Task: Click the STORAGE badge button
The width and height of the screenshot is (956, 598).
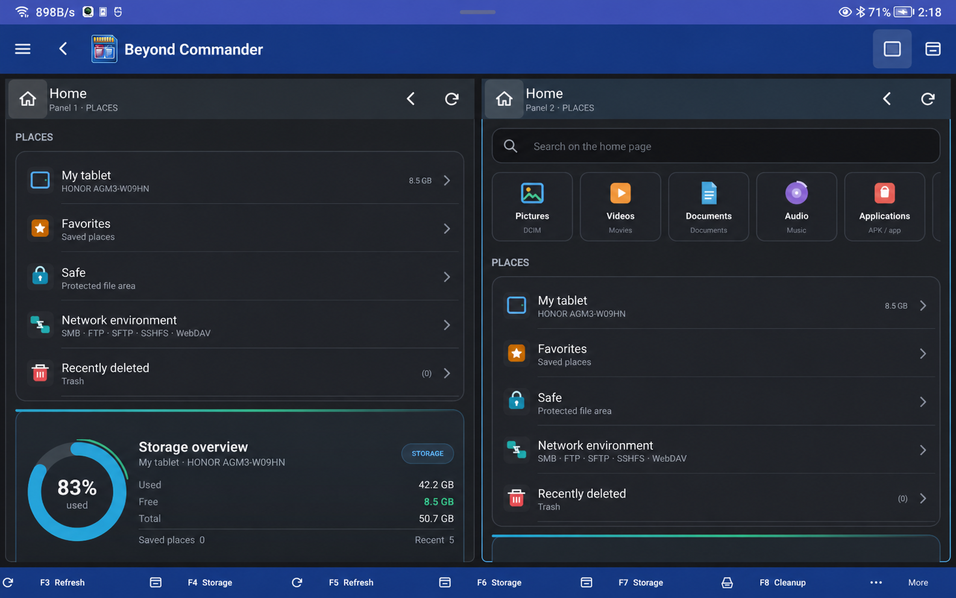Action: [x=427, y=453]
